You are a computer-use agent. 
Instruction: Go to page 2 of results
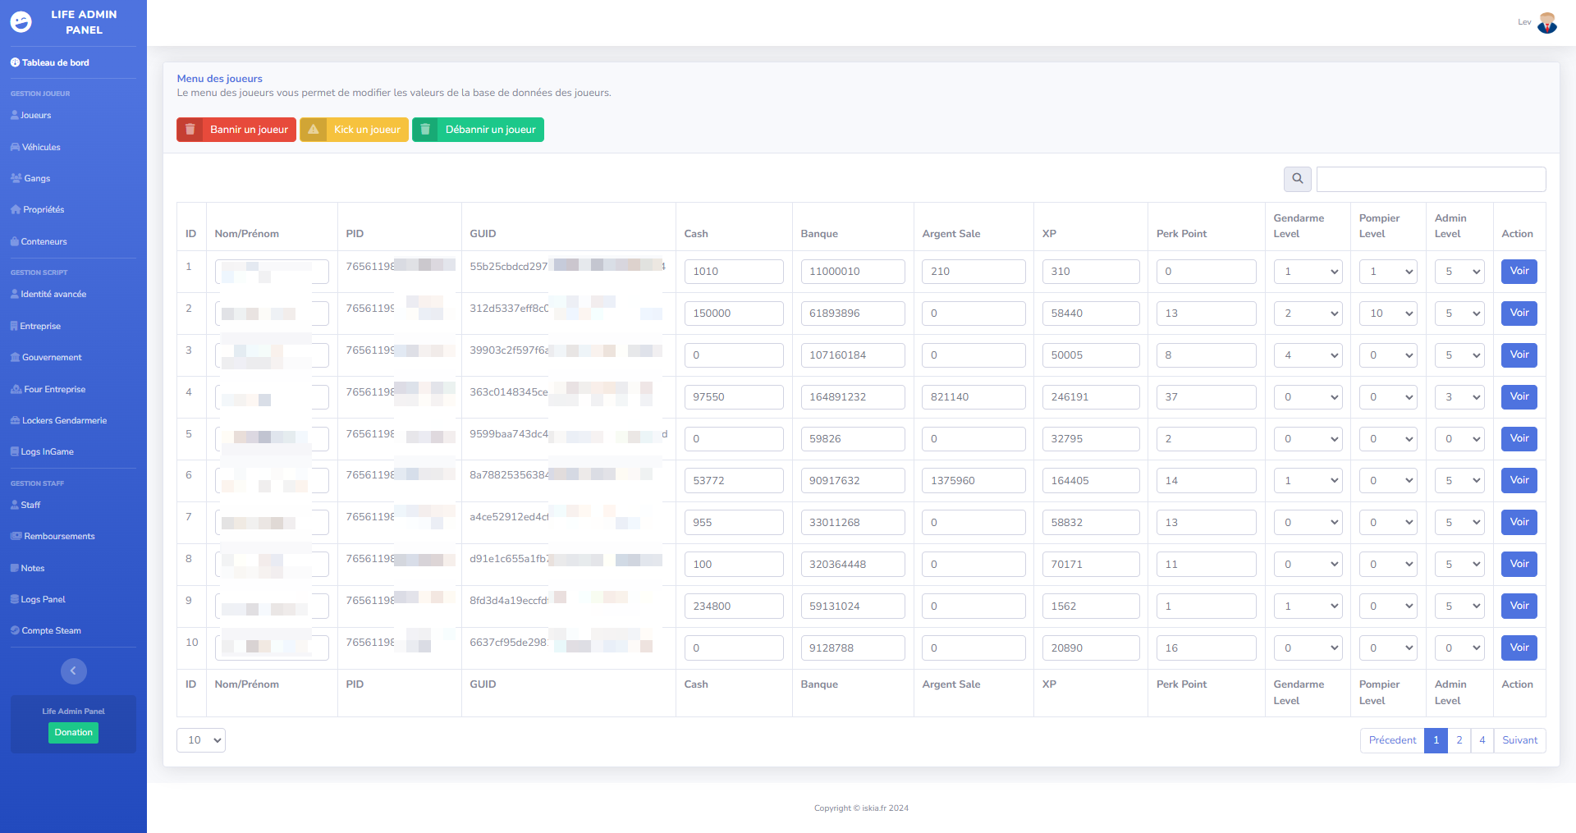[x=1459, y=740]
